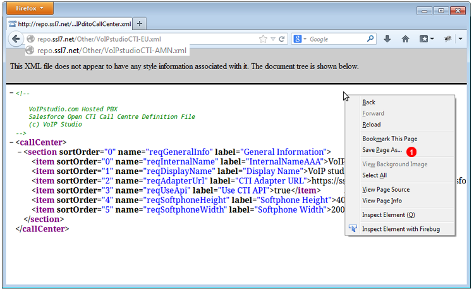This screenshot has height=291, width=474.
Task: Click the reqUseApi item line
Action: click(176, 190)
